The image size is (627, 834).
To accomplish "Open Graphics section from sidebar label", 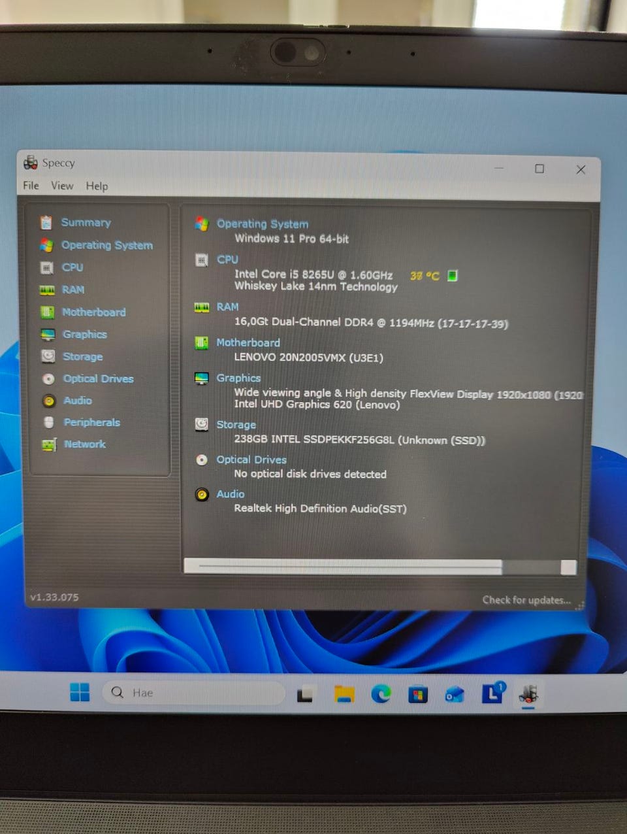I will [x=85, y=335].
